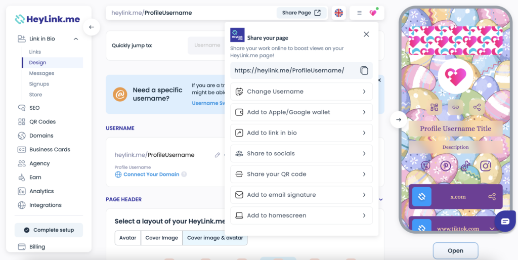This screenshot has width=518, height=260.
Task: Click cover banner image in preview
Action: [x=456, y=40]
